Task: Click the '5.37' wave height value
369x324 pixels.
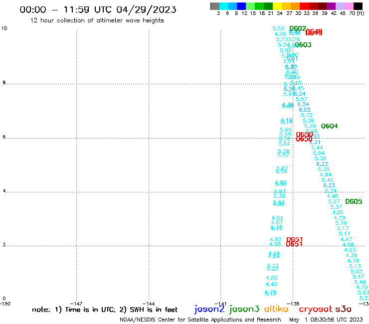Action: [x=336, y=207]
